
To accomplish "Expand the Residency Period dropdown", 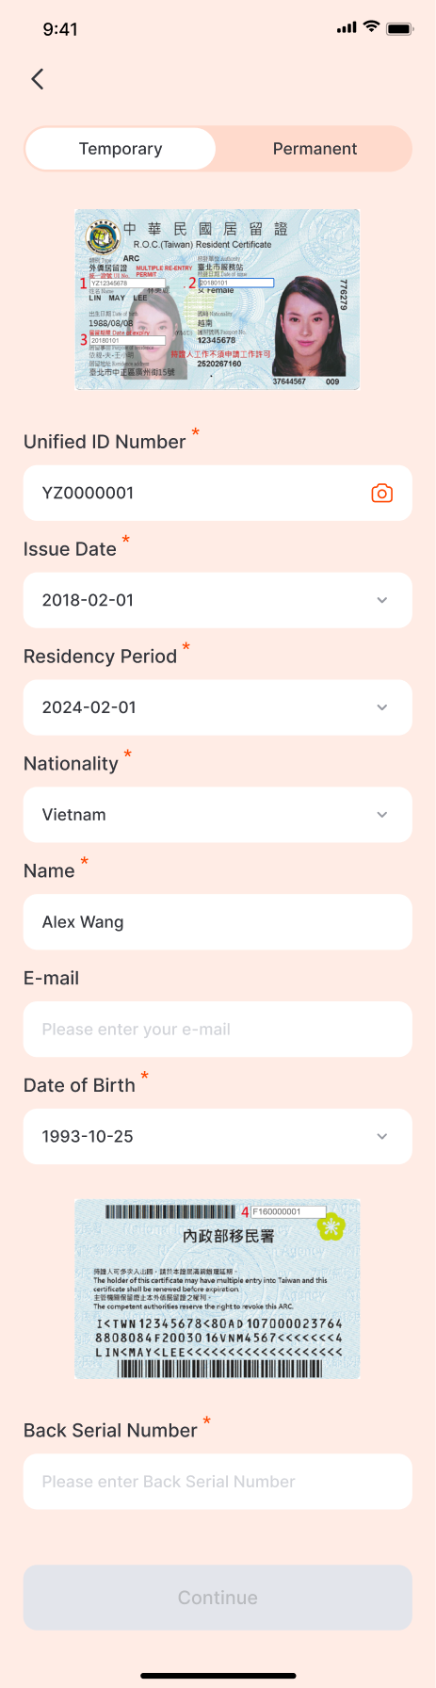I will click(x=218, y=707).
